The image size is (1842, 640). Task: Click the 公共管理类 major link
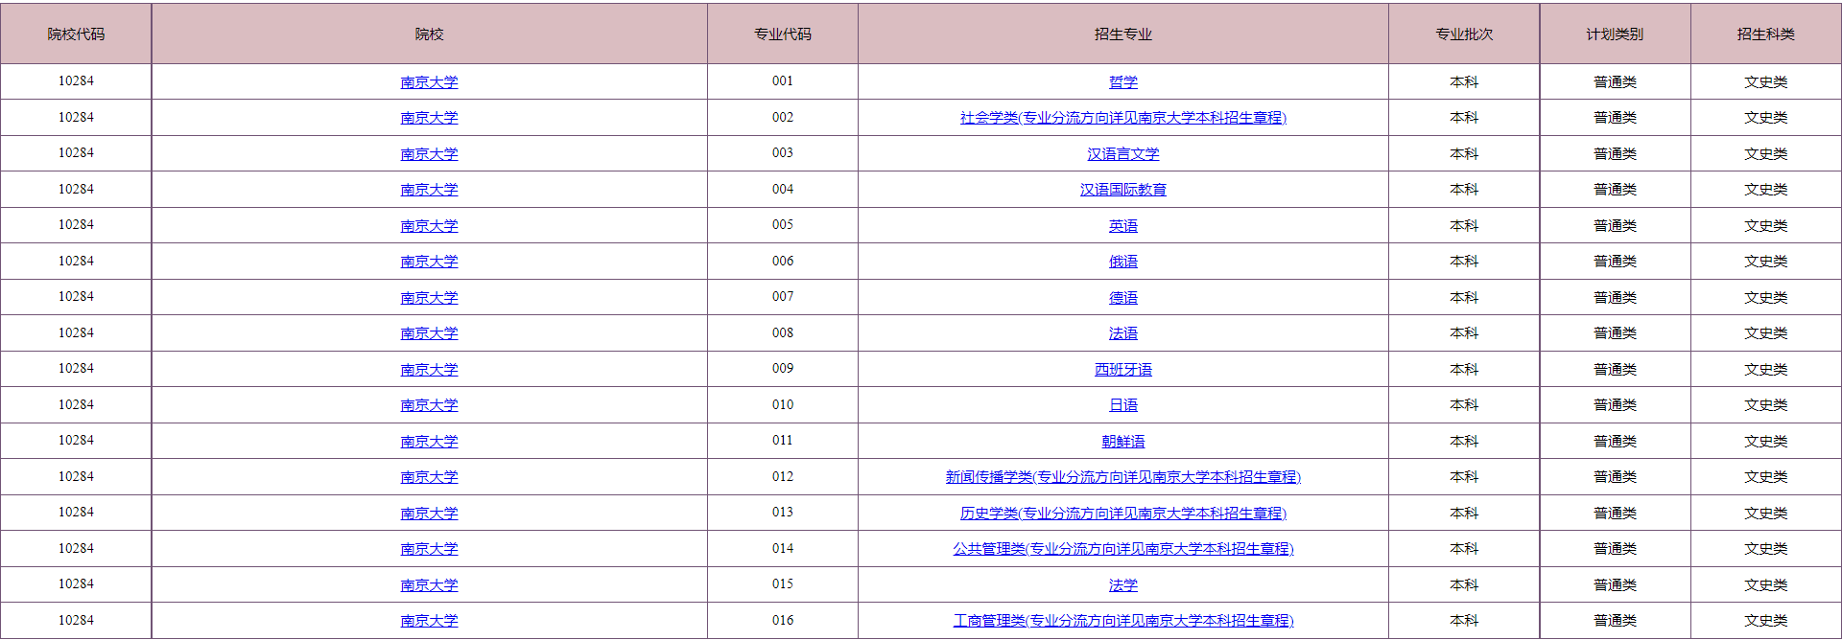click(1122, 549)
